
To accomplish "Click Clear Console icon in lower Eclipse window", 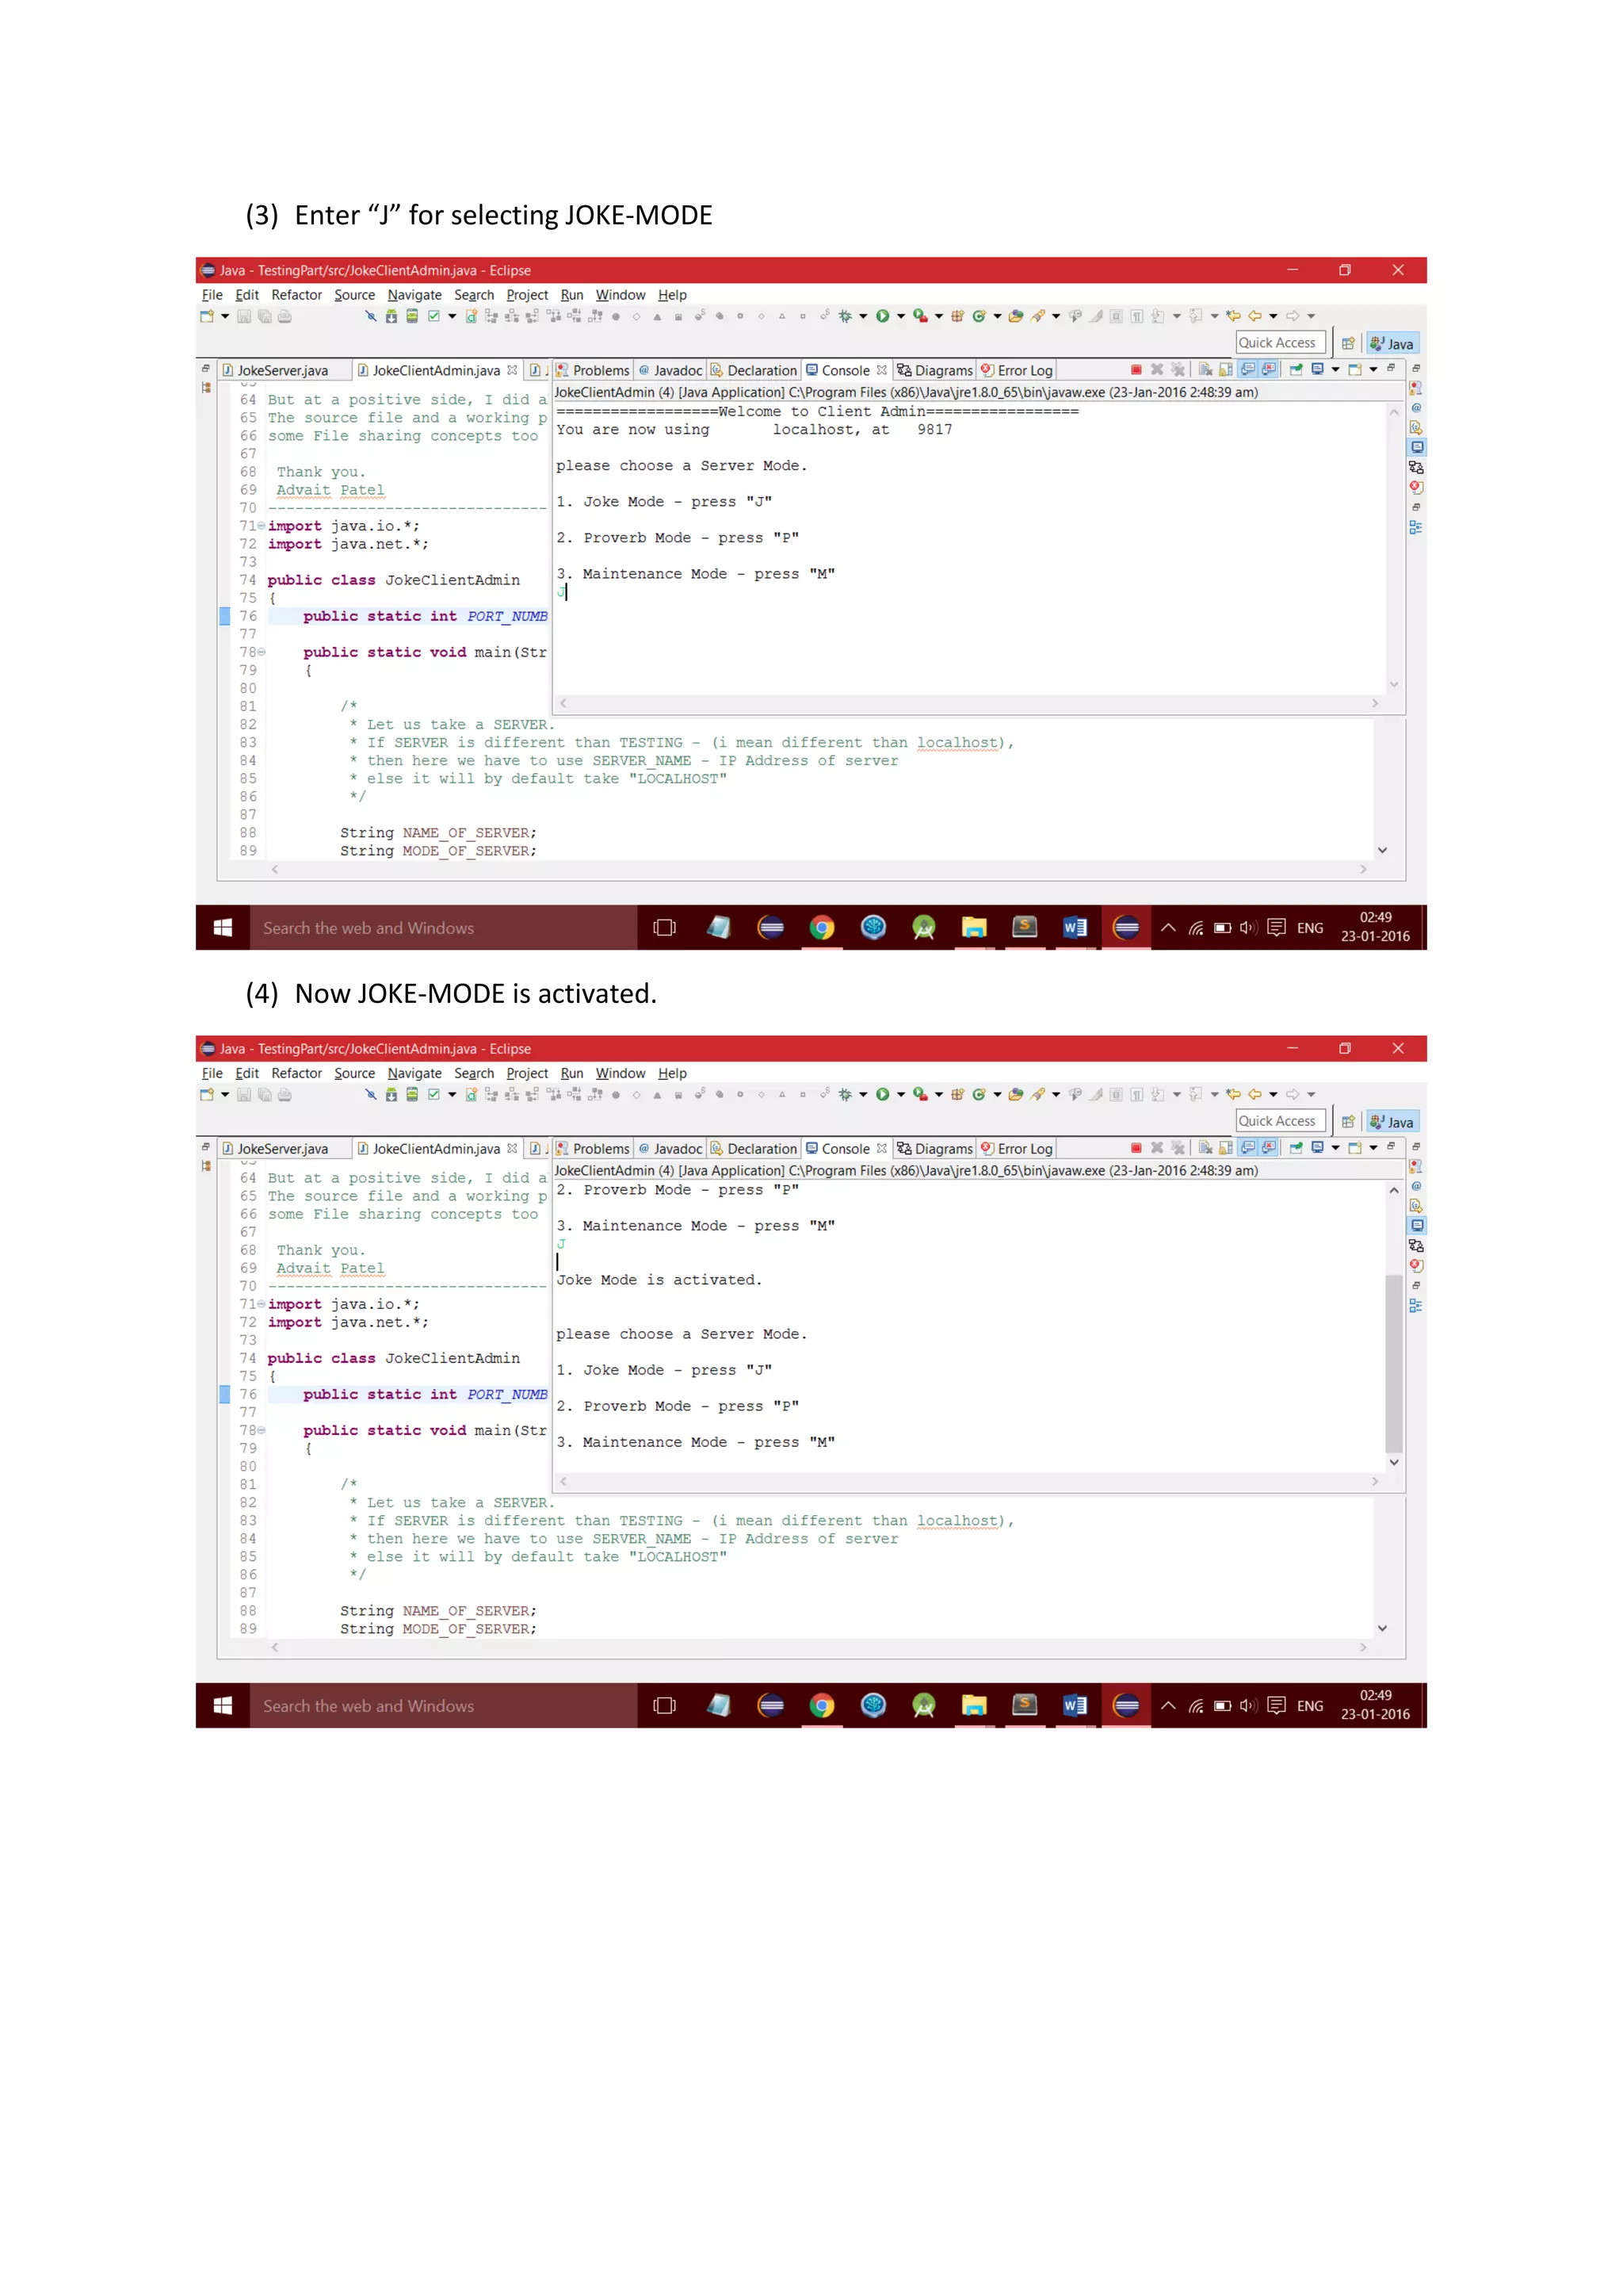I will [x=1205, y=1148].
